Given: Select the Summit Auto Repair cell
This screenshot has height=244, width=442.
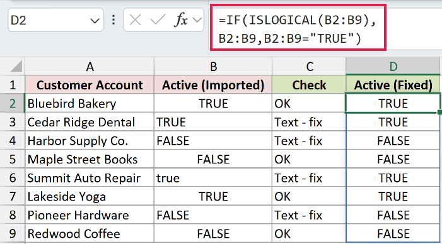Looking at the screenshot, I should (x=90, y=178).
